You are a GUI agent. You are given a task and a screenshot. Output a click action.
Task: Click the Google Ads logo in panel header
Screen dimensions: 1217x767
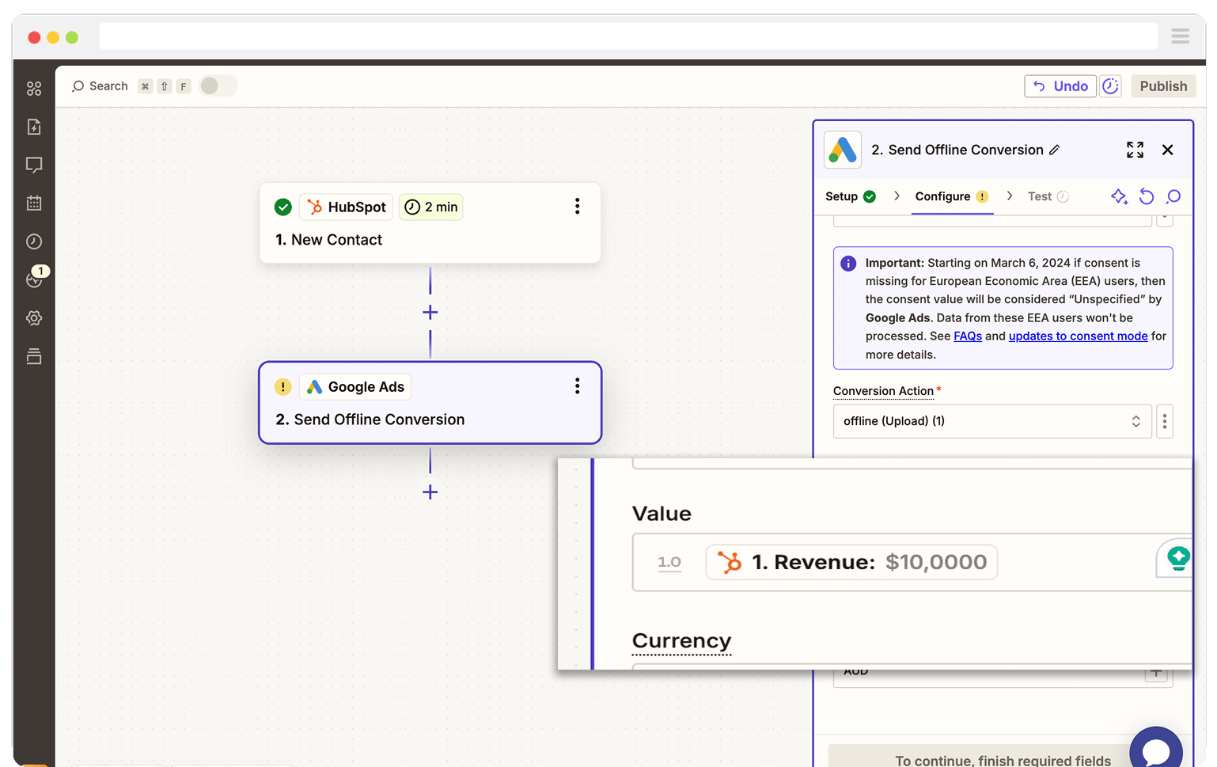click(x=843, y=150)
